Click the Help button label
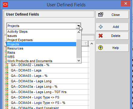 pyautogui.click(x=115, y=48)
